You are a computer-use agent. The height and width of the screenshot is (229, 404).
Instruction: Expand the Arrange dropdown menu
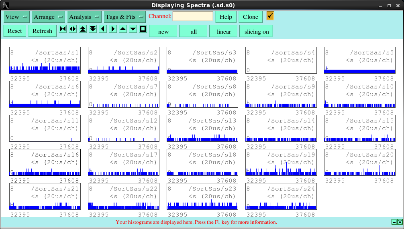click(x=49, y=17)
